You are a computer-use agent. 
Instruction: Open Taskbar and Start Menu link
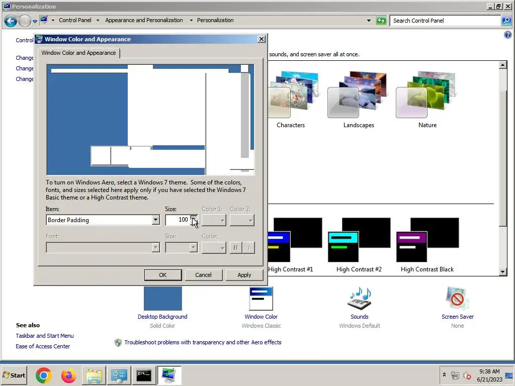coord(45,336)
